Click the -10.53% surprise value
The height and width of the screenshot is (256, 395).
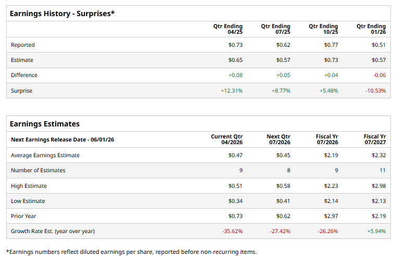coord(376,91)
